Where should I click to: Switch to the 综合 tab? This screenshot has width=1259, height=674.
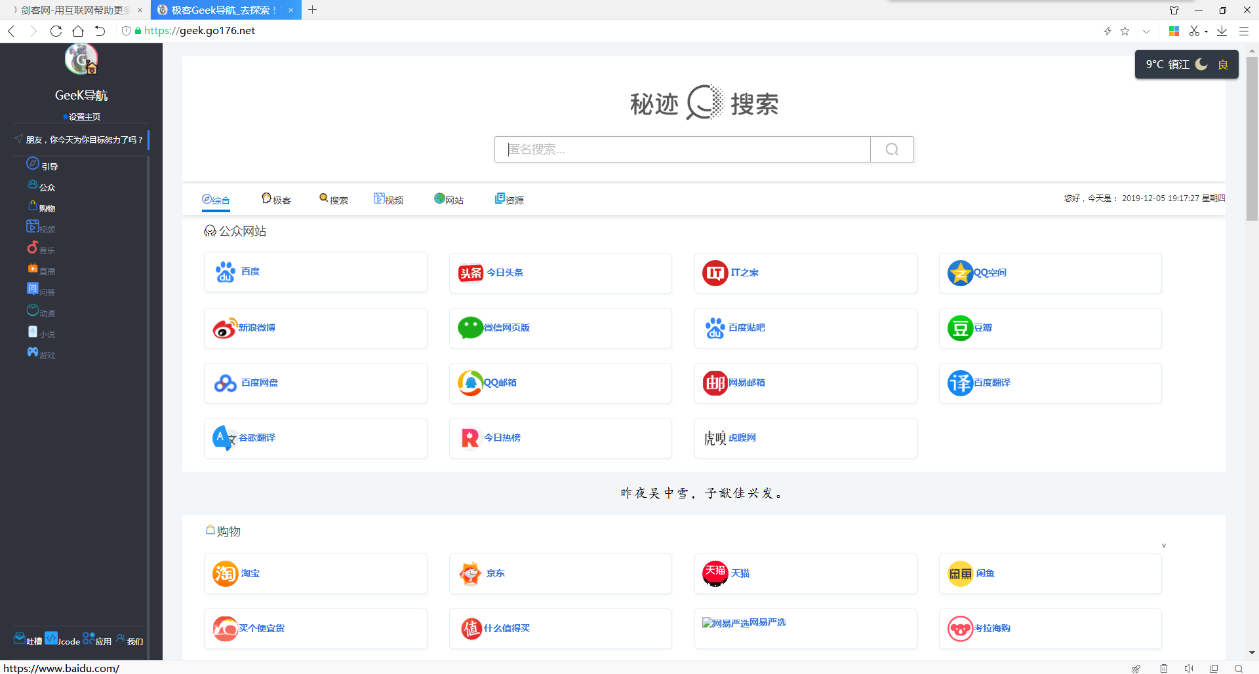pyautogui.click(x=216, y=200)
